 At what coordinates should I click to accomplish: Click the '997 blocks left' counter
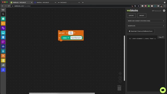157,11
